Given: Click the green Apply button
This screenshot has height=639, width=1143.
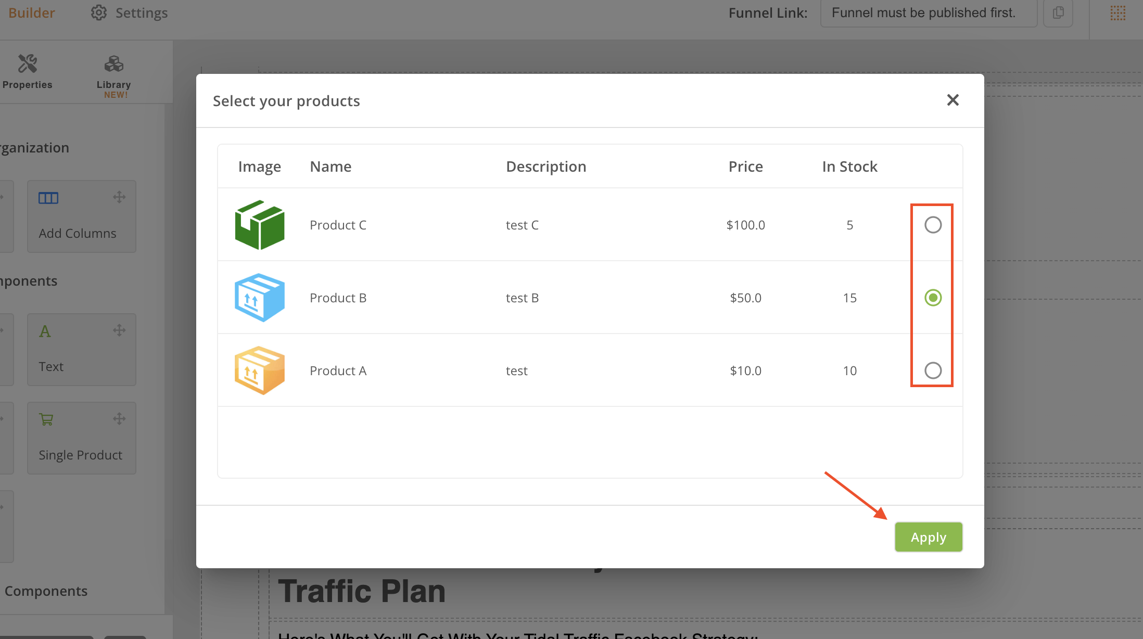Looking at the screenshot, I should pos(928,537).
